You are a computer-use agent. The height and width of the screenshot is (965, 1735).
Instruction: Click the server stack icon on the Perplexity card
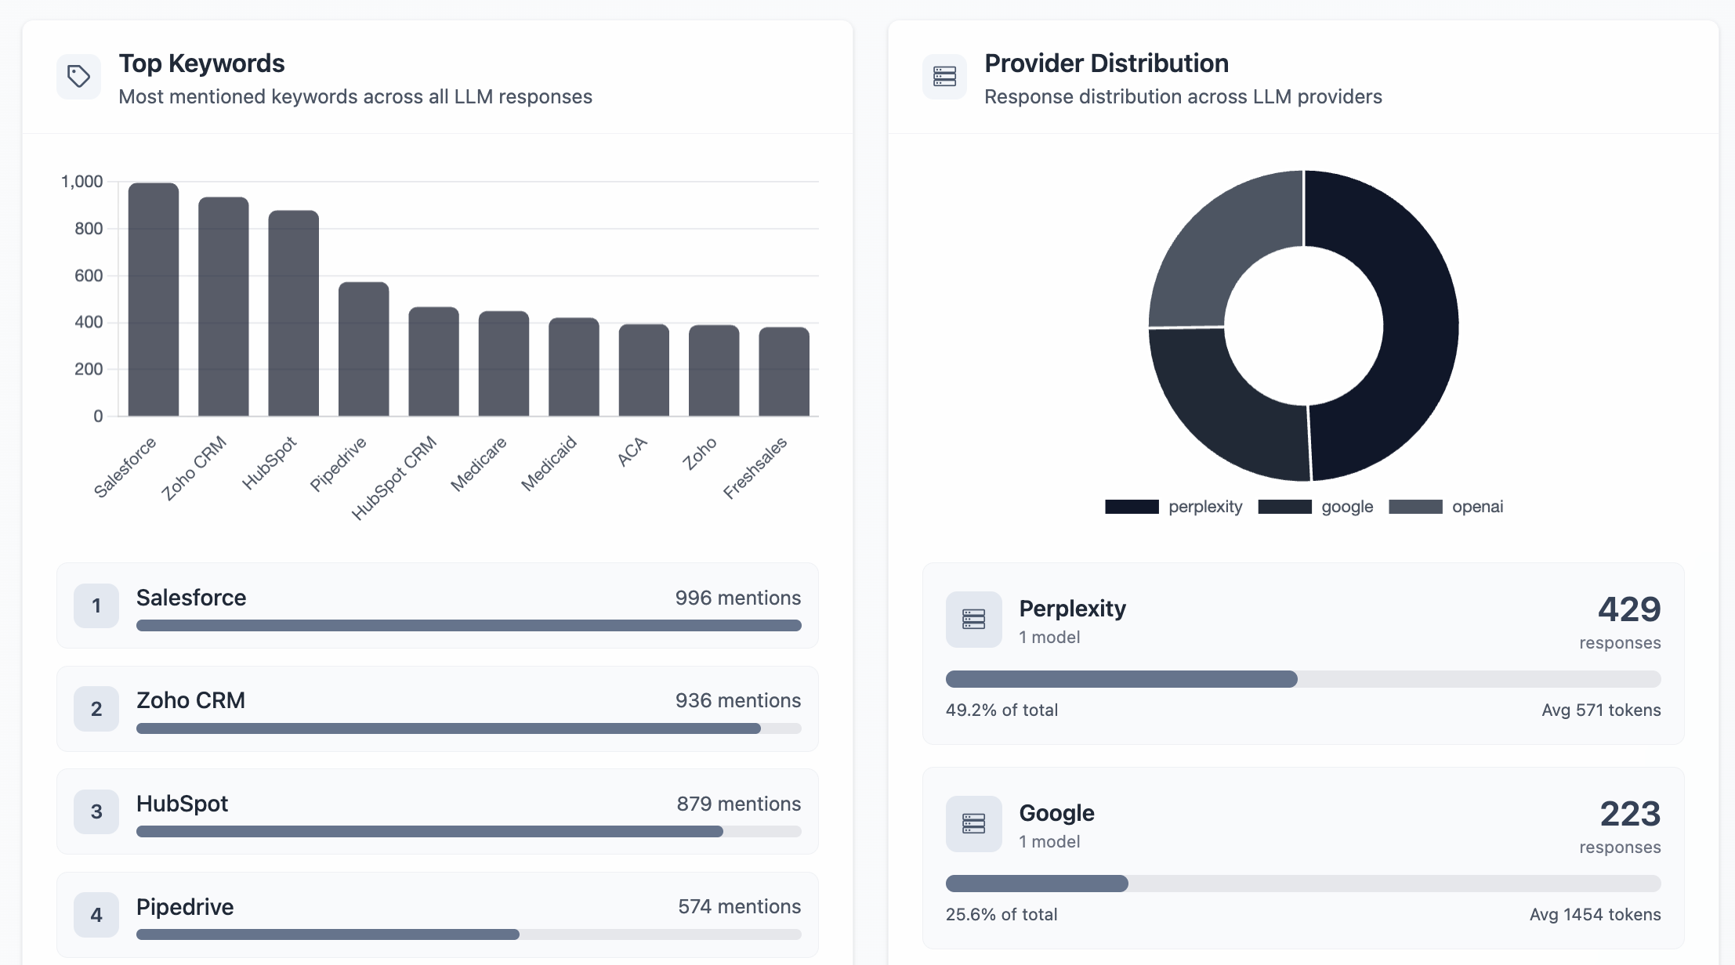coord(973,619)
